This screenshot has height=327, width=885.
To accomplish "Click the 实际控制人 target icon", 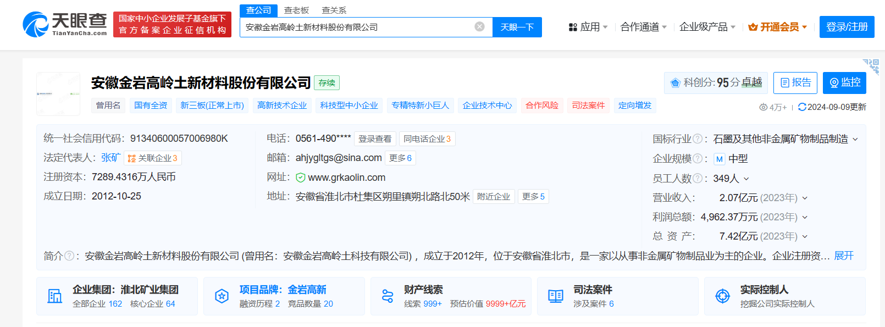I will 722,296.
